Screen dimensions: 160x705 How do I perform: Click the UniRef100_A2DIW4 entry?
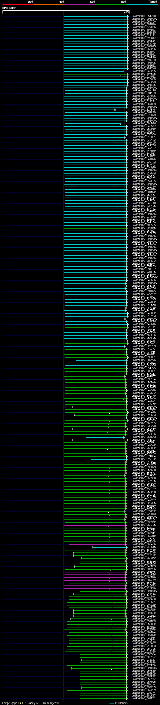coord(143,327)
